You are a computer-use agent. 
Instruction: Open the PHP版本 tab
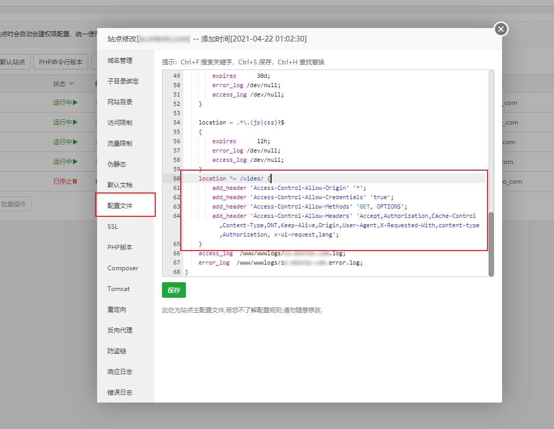pos(120,247)
